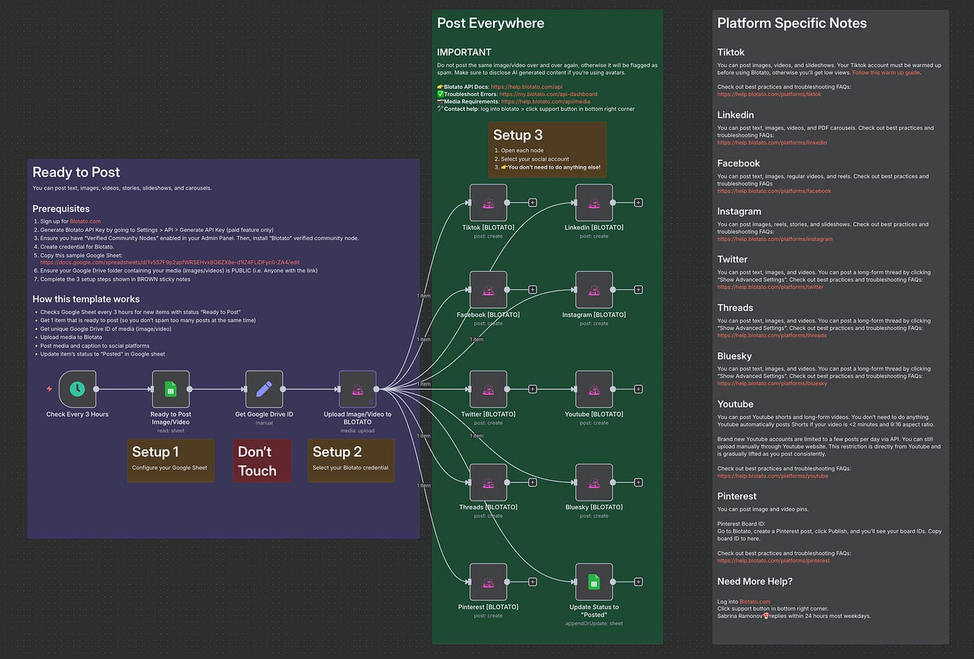Open the Instagram [BLOTATO] node
Screen dimensions: 974x659
pyautogui.click(x=594, y=289)
